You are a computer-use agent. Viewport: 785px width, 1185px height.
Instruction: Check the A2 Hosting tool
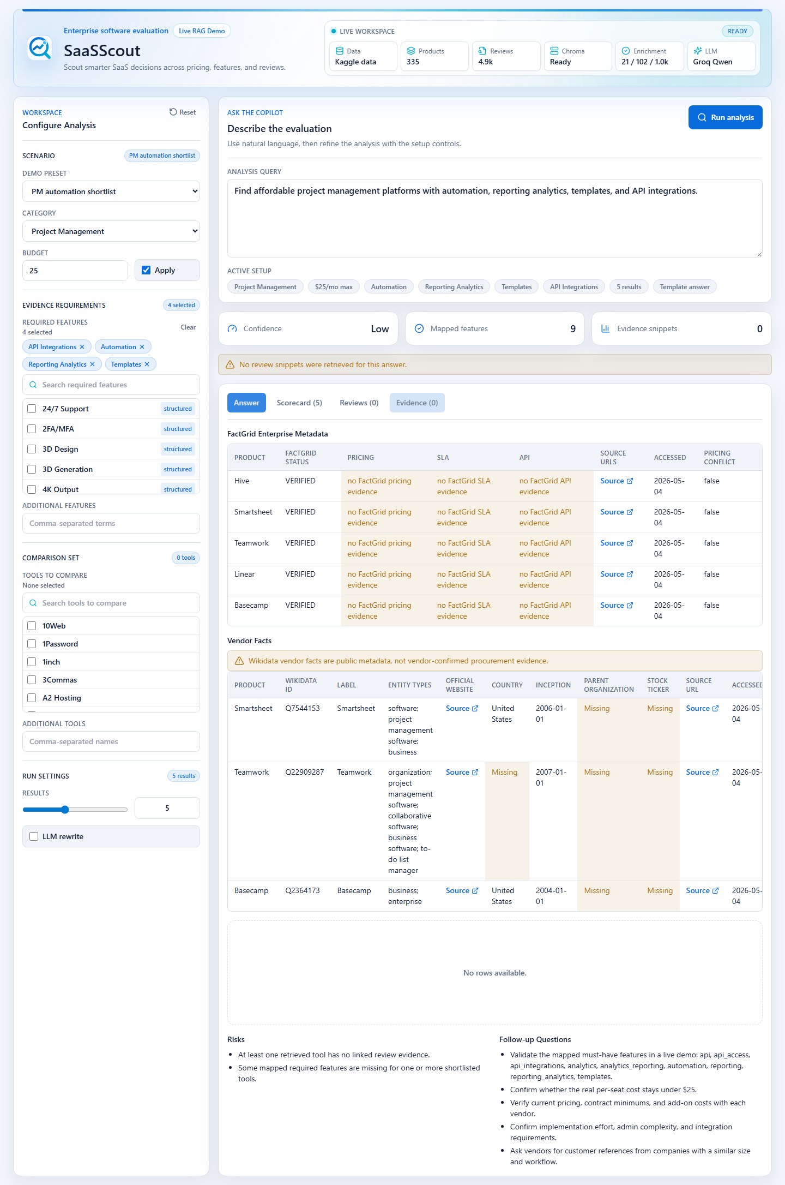click(32, 698)
